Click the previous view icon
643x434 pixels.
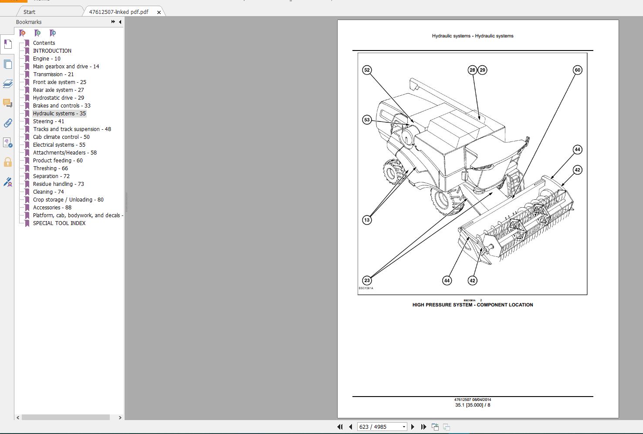435,427
